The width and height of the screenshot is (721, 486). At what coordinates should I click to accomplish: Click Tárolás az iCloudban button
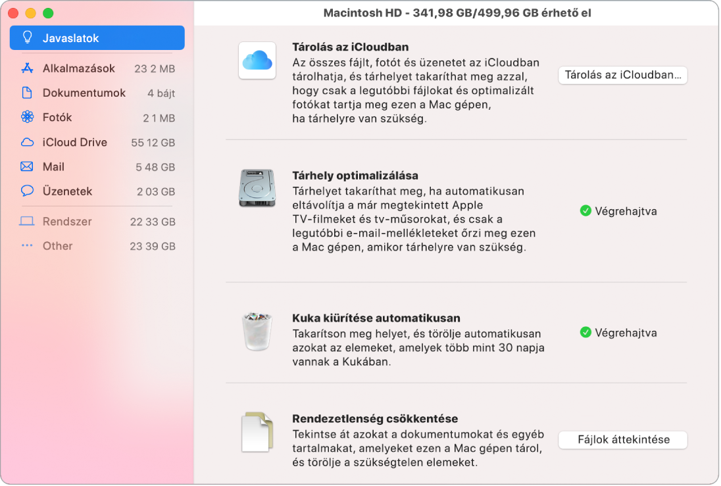622,75
